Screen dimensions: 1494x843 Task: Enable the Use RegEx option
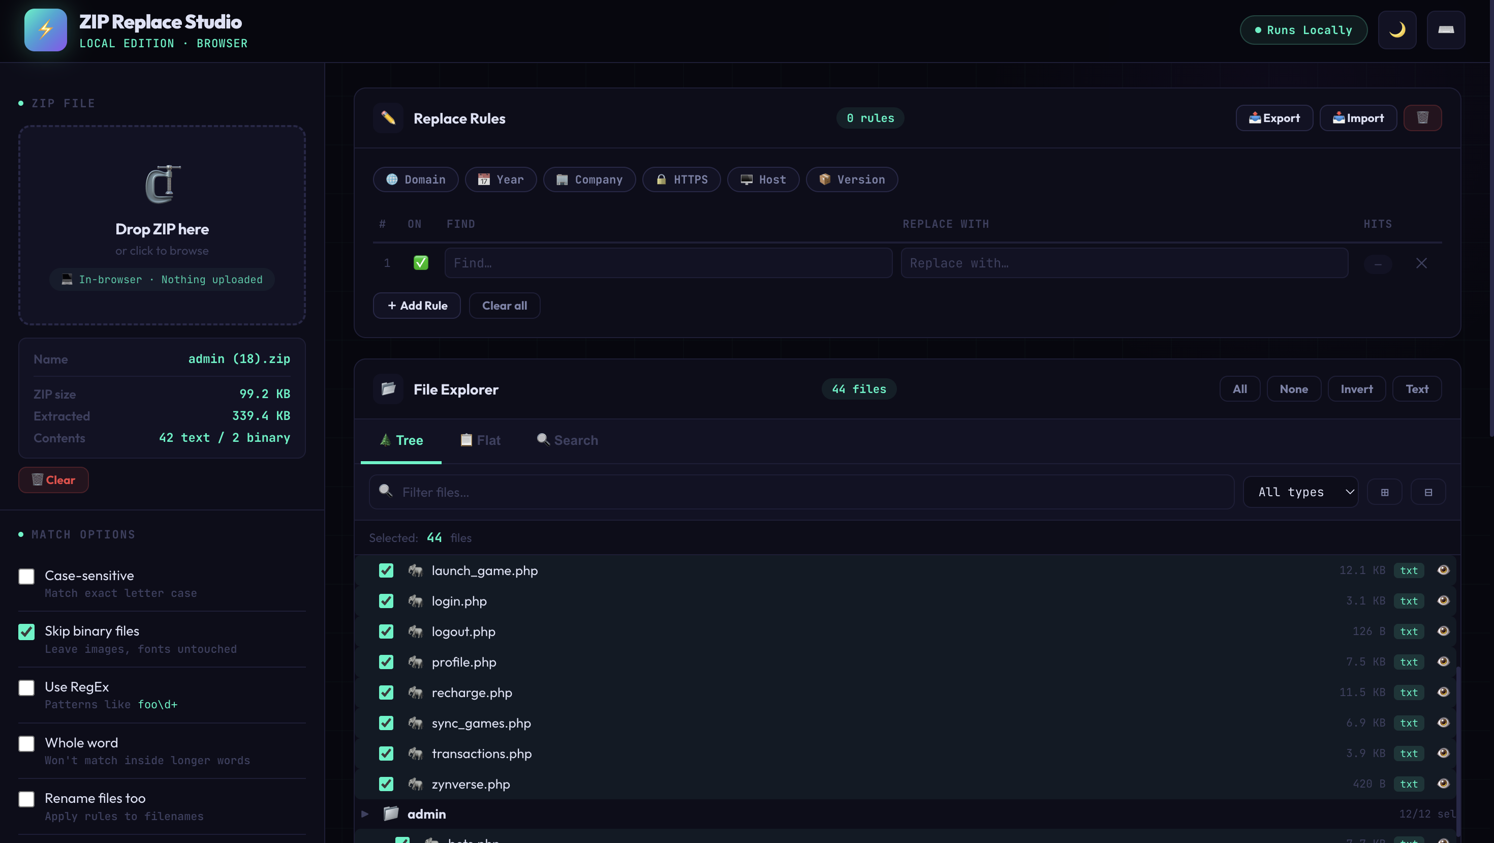(26, 687)
